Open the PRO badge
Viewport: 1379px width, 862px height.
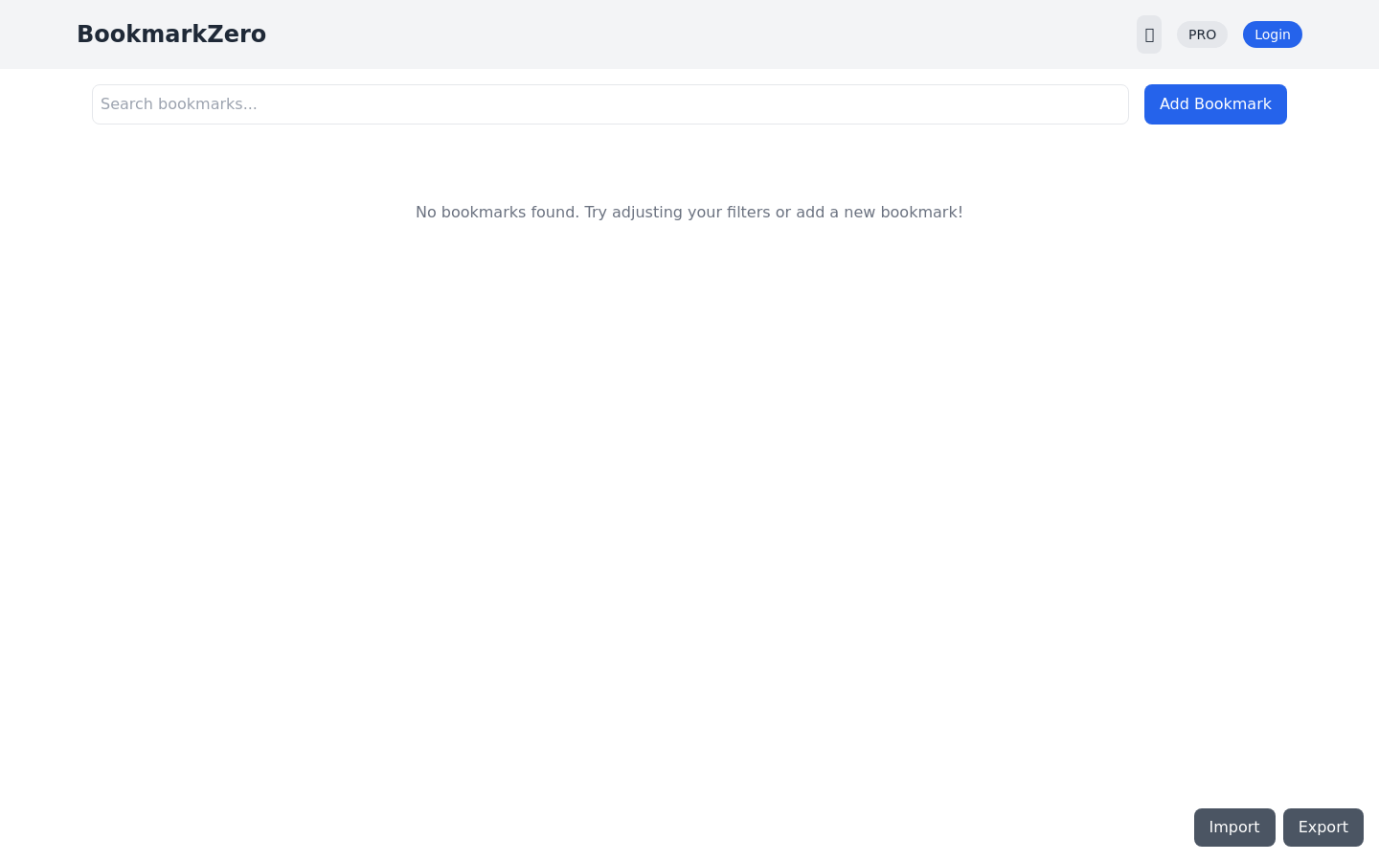coord(1202,34)
